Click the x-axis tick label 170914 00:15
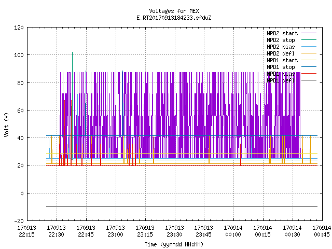Screen dimensions: 332x249 pos(263,231)
